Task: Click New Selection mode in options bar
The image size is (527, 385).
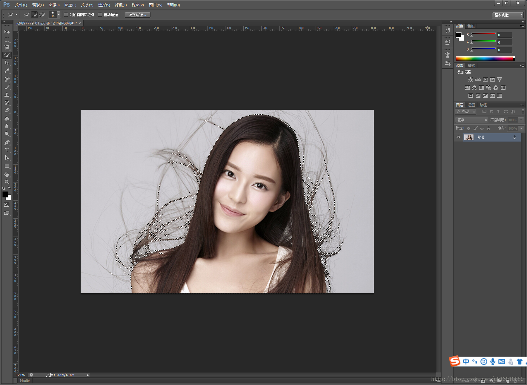Action: (x=27, y=15)
